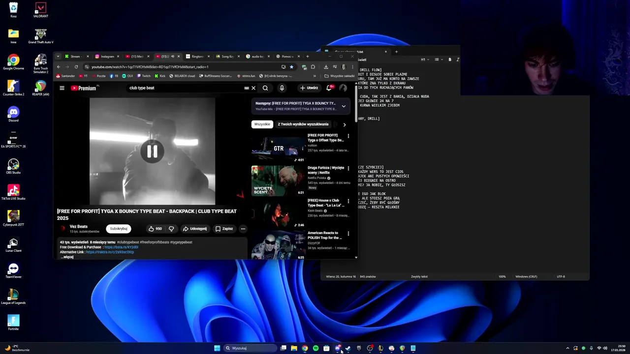Save video with the Zapisz button
This screenshot has height=354, width=630.
pyautogui.click(x=224, y=229)
